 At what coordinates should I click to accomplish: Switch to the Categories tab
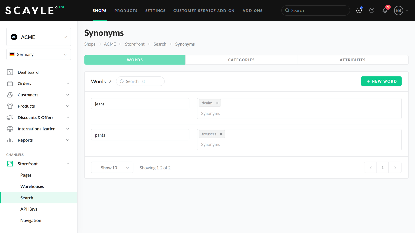coord(241,60)
